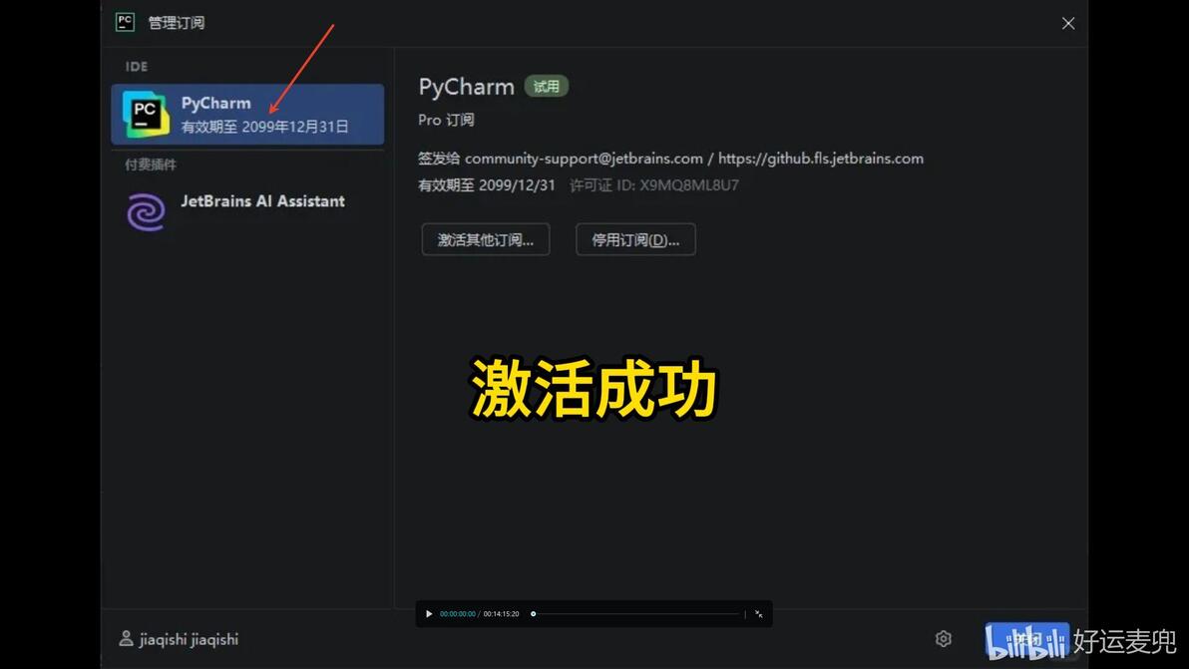Click the community-support@jetbrains.com email text
1189x669 pixels.
point(584,159)
